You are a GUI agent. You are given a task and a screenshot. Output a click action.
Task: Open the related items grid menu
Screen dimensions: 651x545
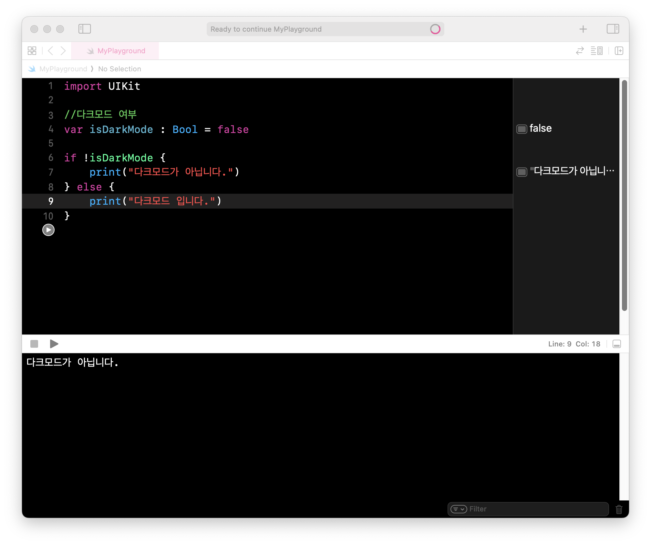[32, 51]
